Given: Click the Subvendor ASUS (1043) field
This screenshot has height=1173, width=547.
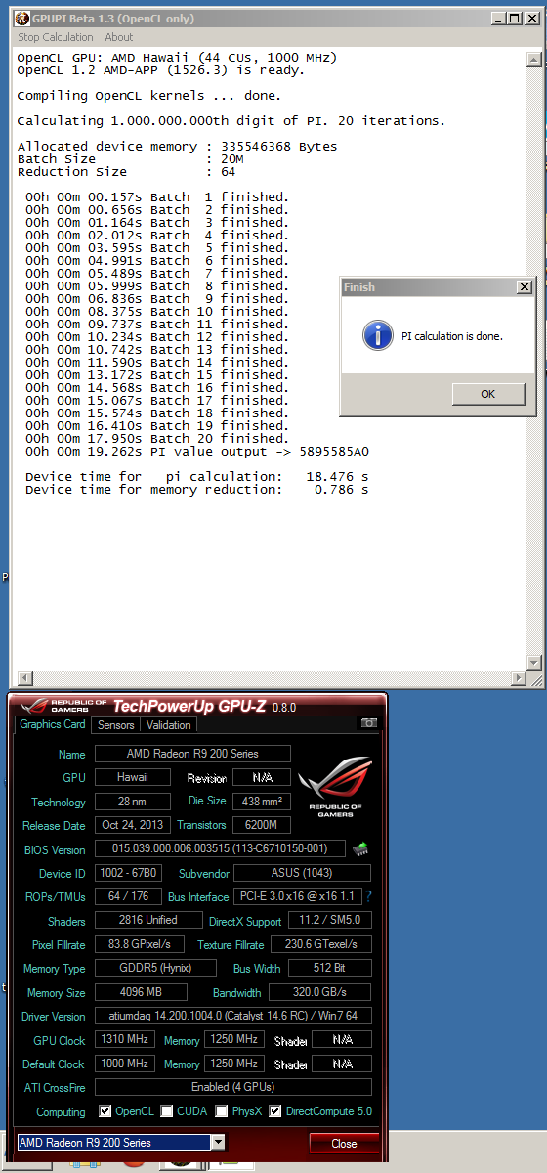Looking at the screenshot, I should click(302, 873).
